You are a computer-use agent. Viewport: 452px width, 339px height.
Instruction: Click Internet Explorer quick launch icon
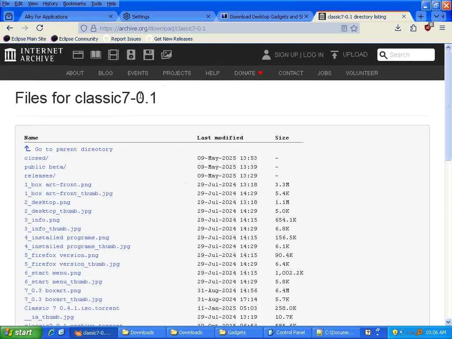pyautogui.click(x=52, y=332)
